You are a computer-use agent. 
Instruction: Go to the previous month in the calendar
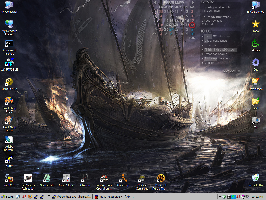point(155,3)
